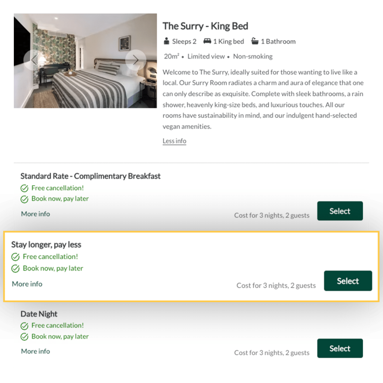Select the Stay longer, pay less rate
Image resolution: width=383 pixels, height=383 pixels.
(x=348, y=281)
